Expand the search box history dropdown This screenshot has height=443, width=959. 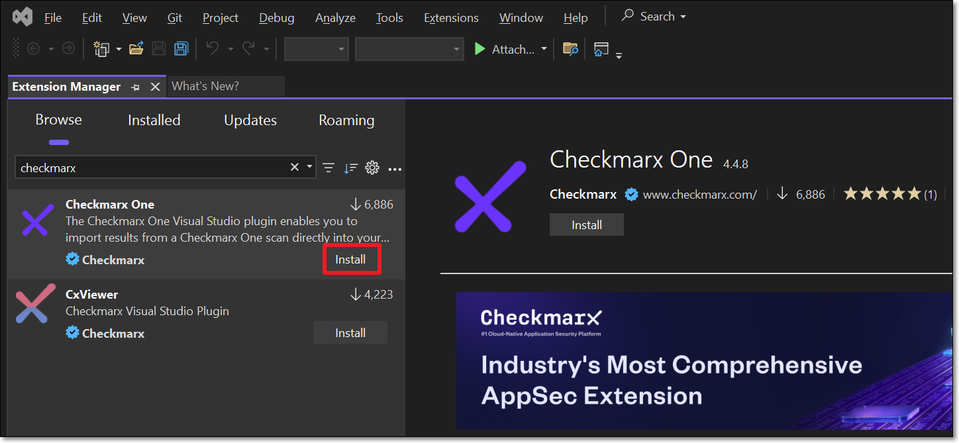tap(309, 168)
